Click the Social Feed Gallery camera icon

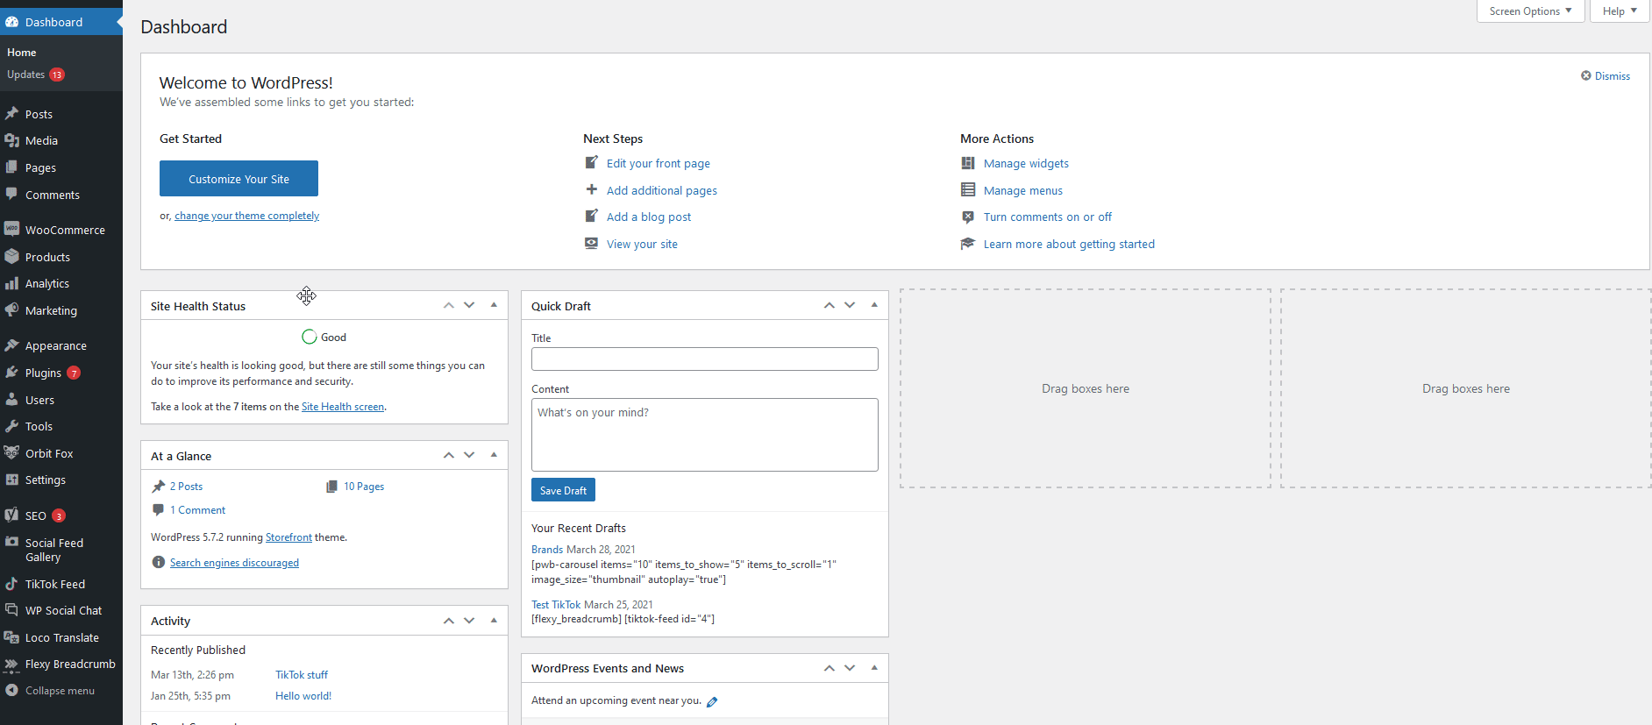11,543
